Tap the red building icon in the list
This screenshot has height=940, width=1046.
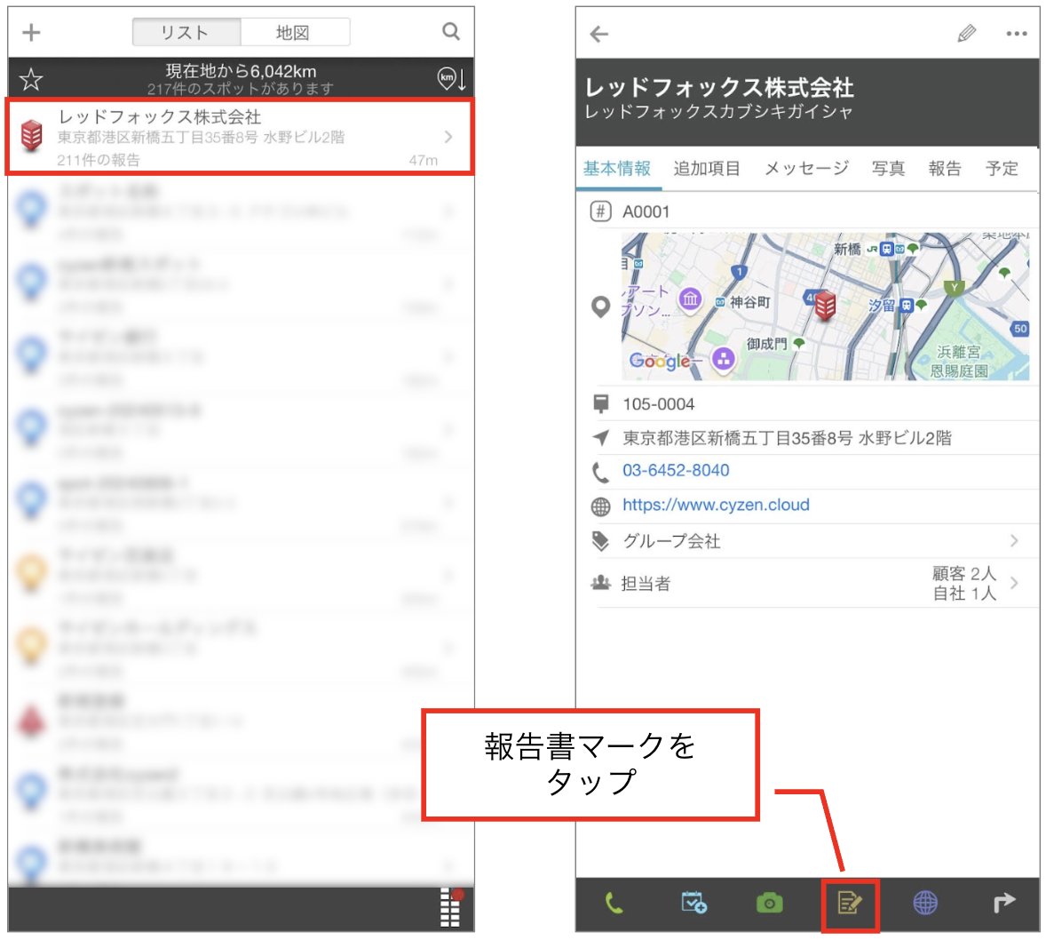point(31,136)
